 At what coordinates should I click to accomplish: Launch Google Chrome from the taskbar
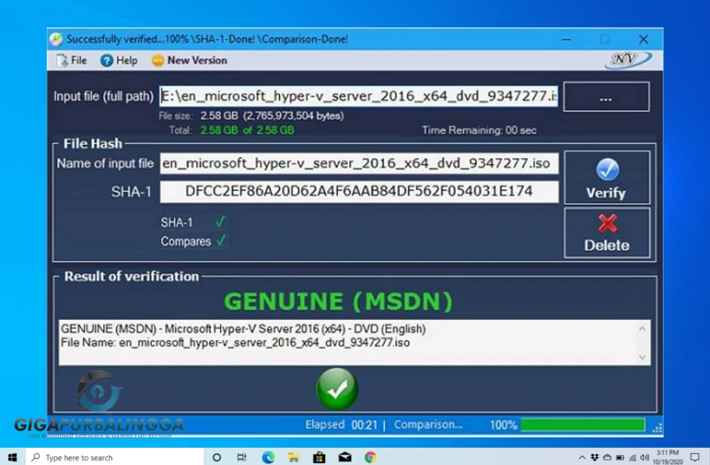click(370, 457)
